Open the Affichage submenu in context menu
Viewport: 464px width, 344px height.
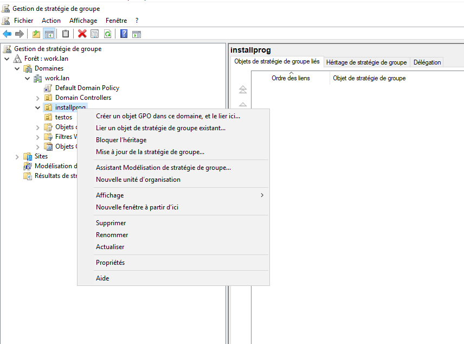click(x=109, y=195)
